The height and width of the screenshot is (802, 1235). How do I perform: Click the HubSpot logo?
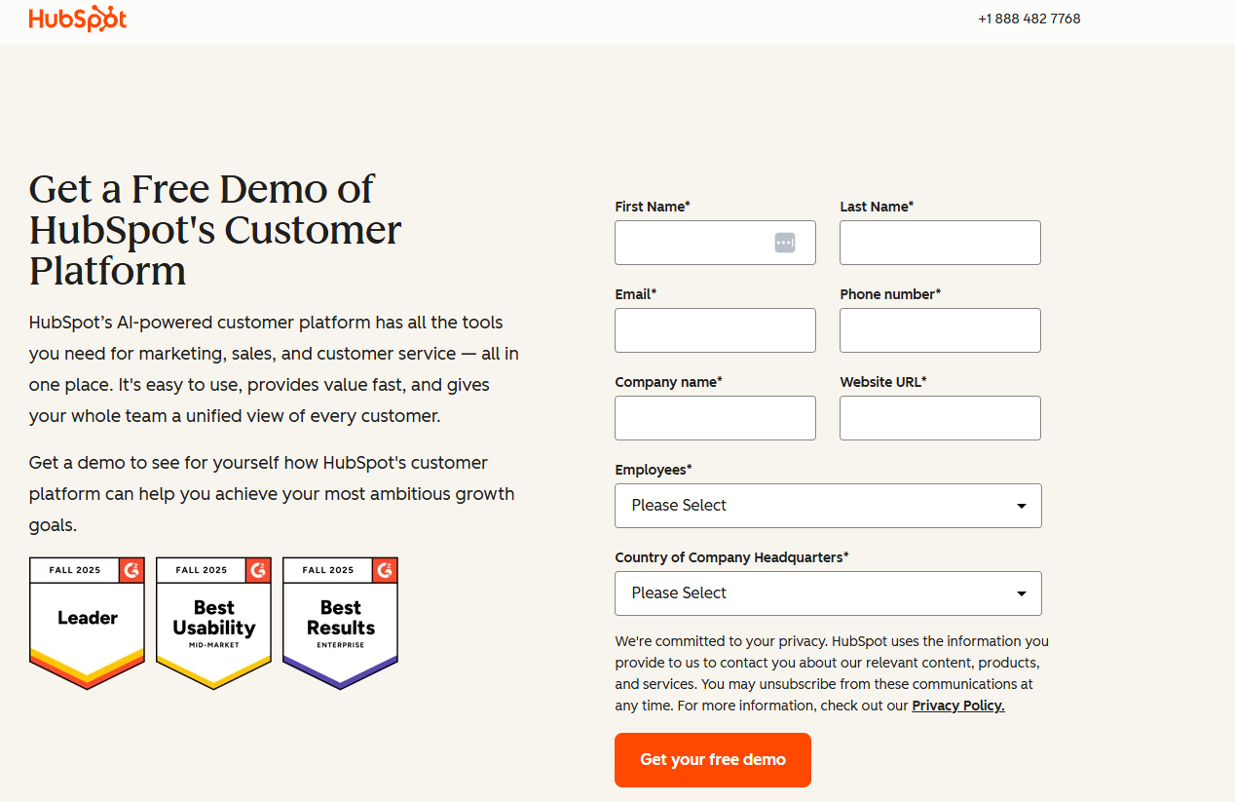coord(78,19)
